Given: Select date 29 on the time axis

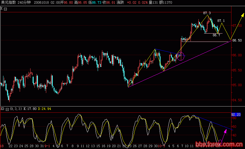Looking at the screenshot, I should tap(150, 146).
